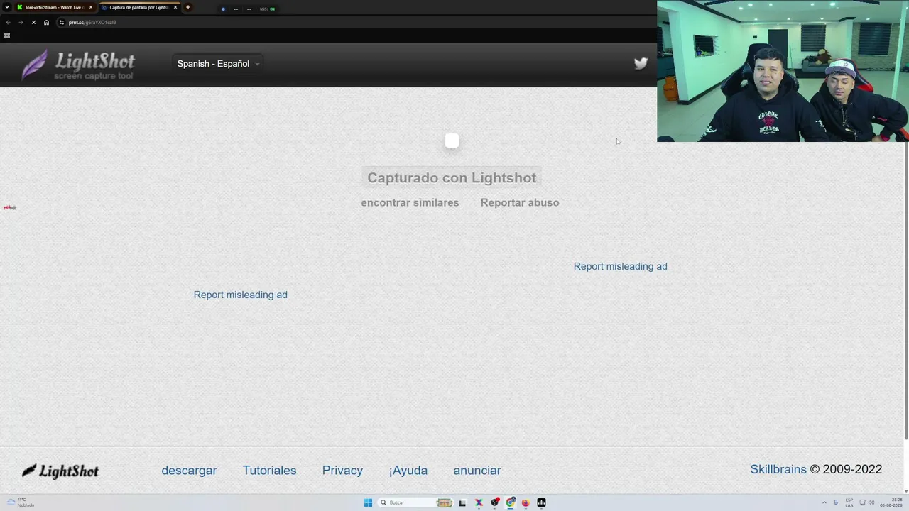Open the Chrome taskbar icon
Screen dimensions: 909x511
[511, 502]
